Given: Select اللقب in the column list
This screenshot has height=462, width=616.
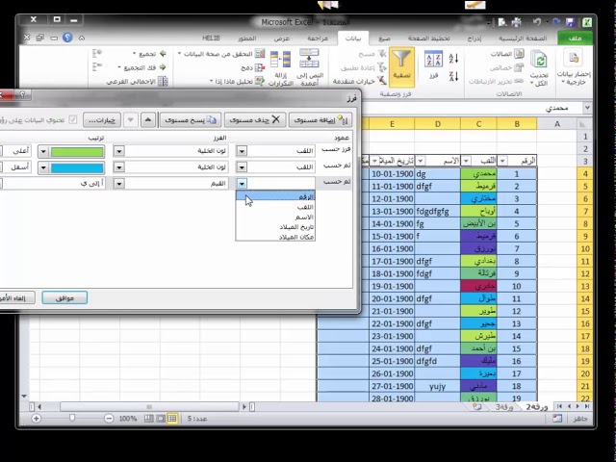Looking at the screenshot, I should tap(275, 207).
